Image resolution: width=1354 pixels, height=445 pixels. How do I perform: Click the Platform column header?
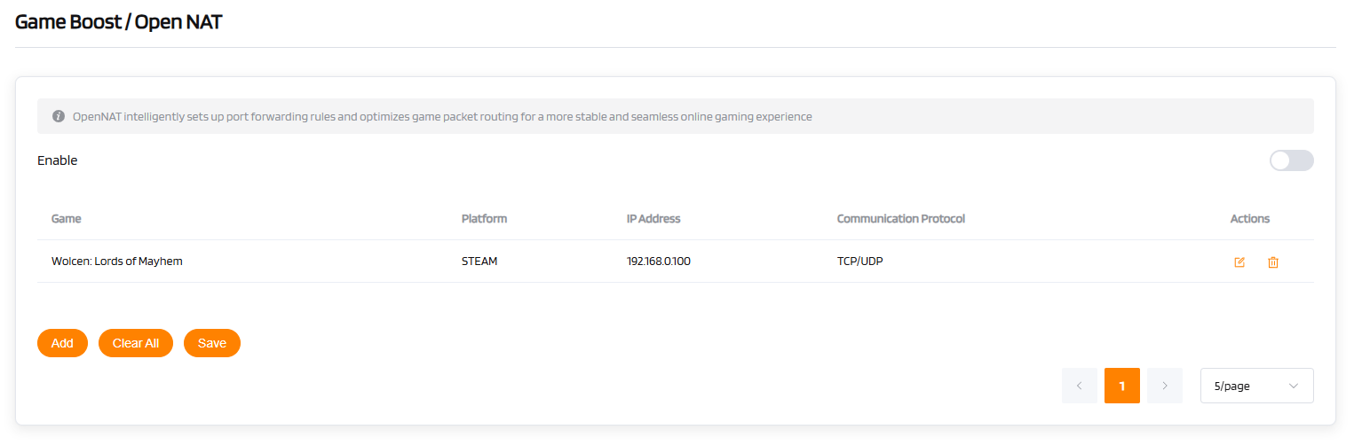coord(484,218)
